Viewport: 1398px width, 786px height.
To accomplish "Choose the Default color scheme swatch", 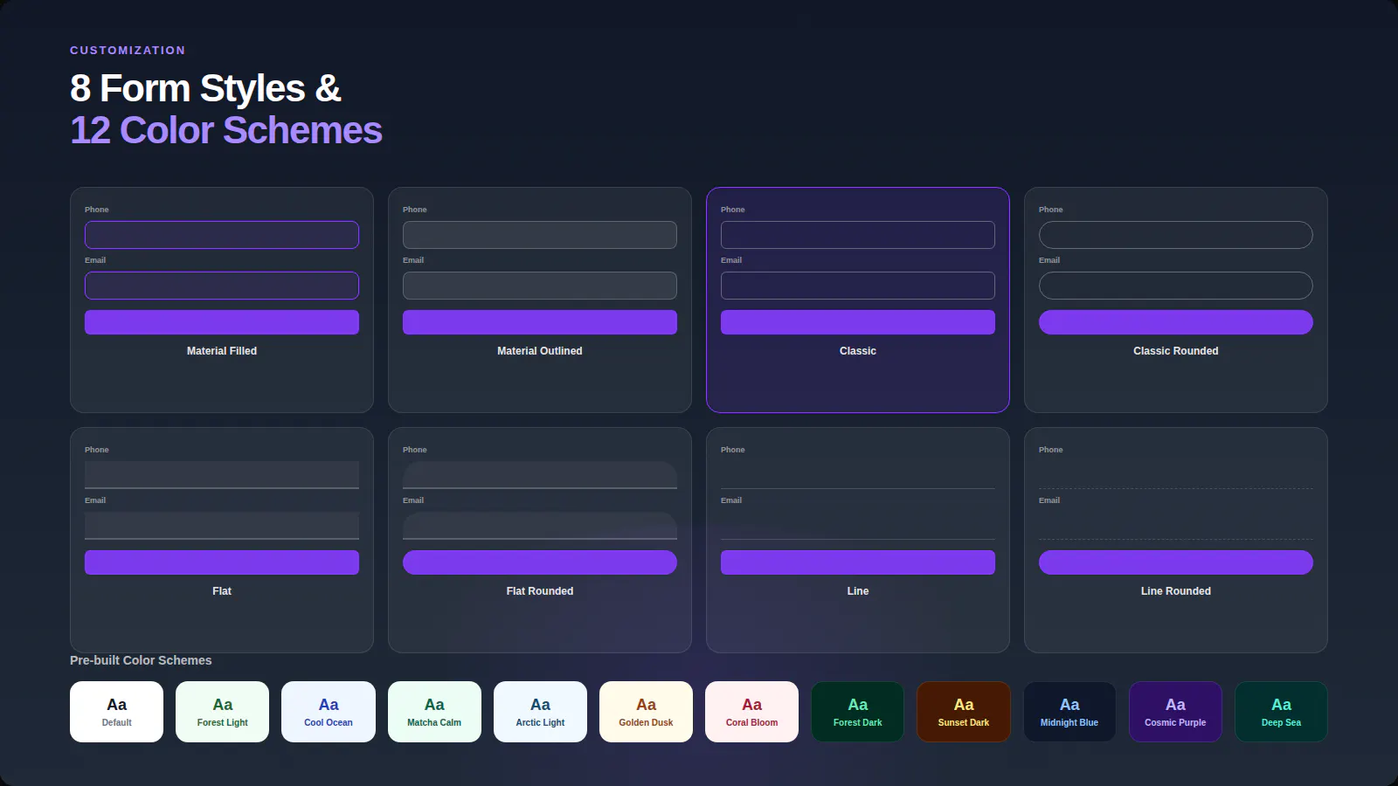I will point(116,712).
